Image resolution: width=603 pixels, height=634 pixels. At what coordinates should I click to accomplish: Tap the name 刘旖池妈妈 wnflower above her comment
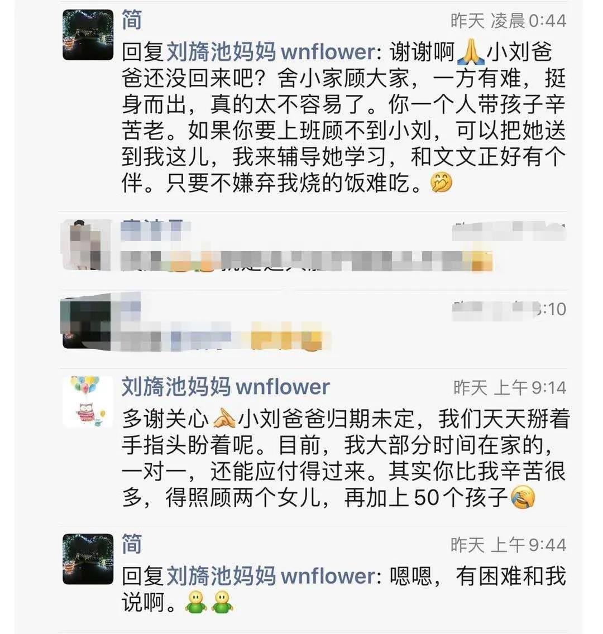pyautogui.click(x=226, y=387)
